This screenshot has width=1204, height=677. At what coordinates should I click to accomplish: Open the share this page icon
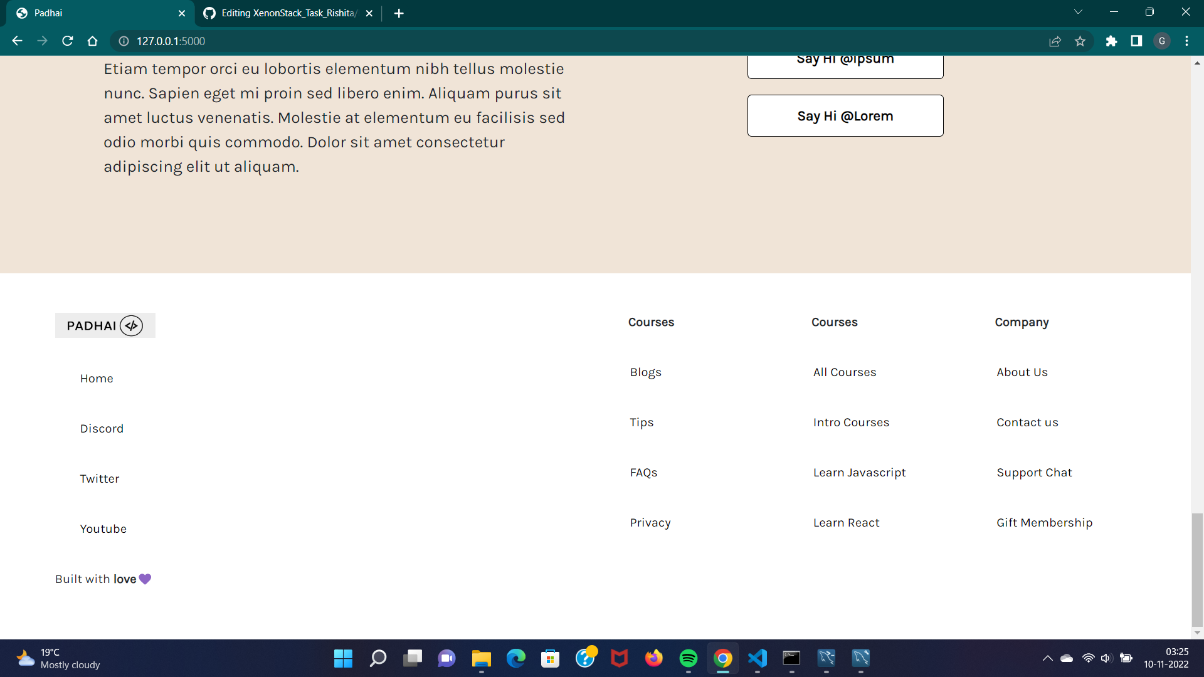(x=1055, y=41)
